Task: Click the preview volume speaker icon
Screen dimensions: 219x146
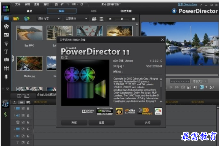Action: 195,87
